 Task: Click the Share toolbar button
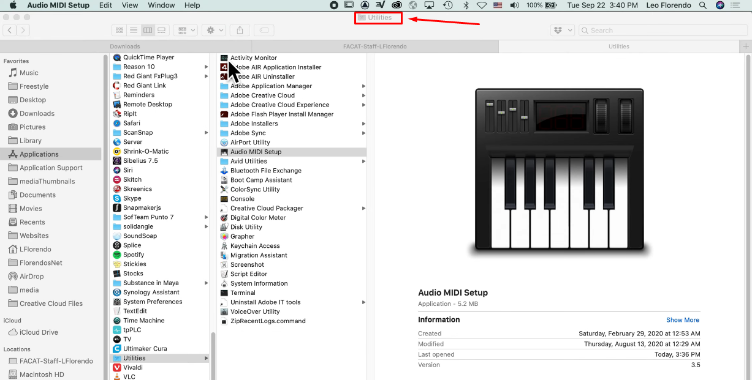coord(240,30)
